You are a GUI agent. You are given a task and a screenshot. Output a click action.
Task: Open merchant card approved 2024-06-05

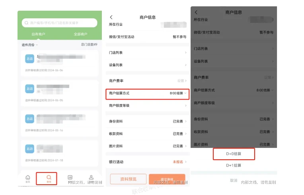[x=60, y=93]
